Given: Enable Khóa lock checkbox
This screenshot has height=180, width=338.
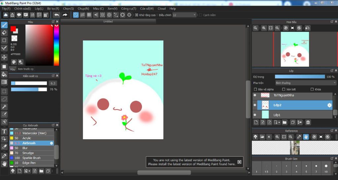Looking at the screenshot, I should [312, 90].
